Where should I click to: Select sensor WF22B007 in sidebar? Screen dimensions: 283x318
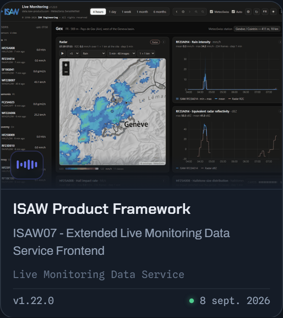24,82
